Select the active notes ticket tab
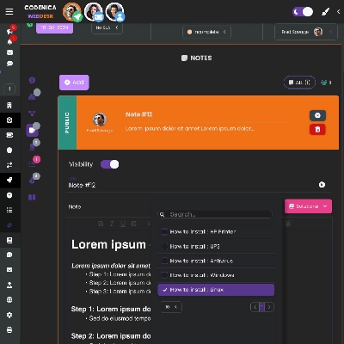The image size is (344, 344). (32, 130)
